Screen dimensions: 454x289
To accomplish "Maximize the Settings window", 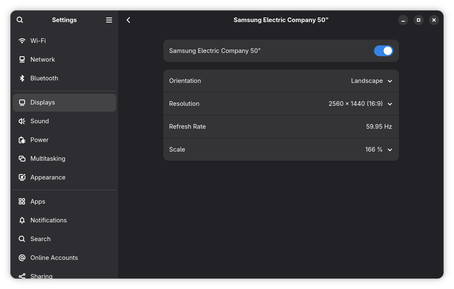I will (418, 20).
